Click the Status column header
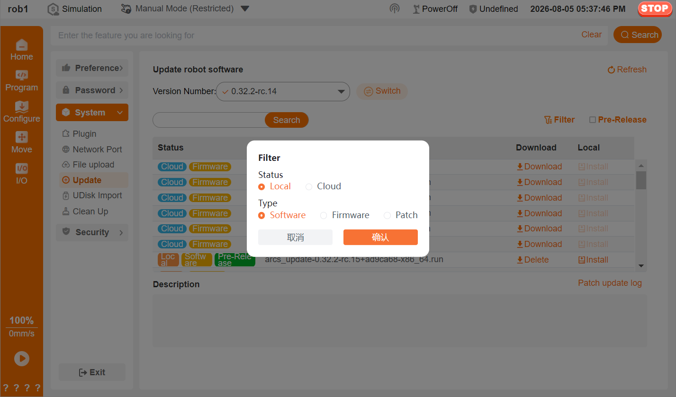 pos(171,148)
